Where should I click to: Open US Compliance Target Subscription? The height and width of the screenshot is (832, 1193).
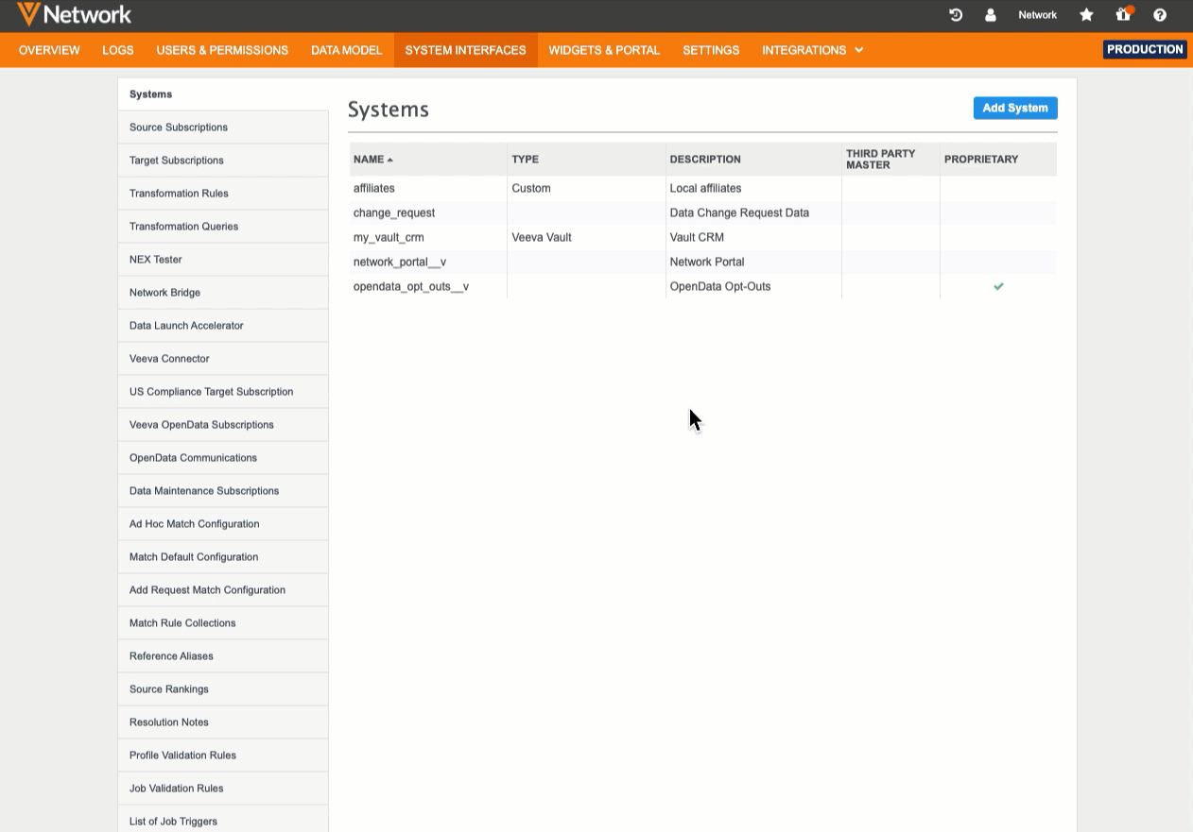click(x=223, y=392)
